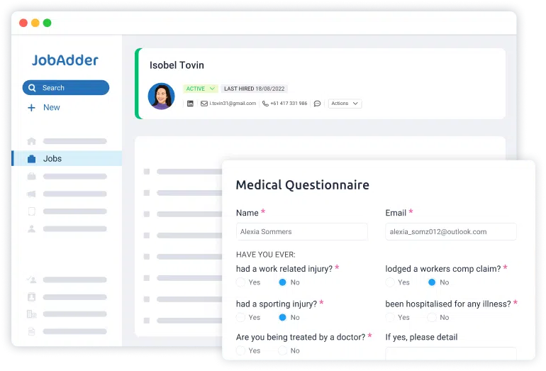Expand the Actions dropdown
This screenshot has width=546, height=371.
point(345,104)
